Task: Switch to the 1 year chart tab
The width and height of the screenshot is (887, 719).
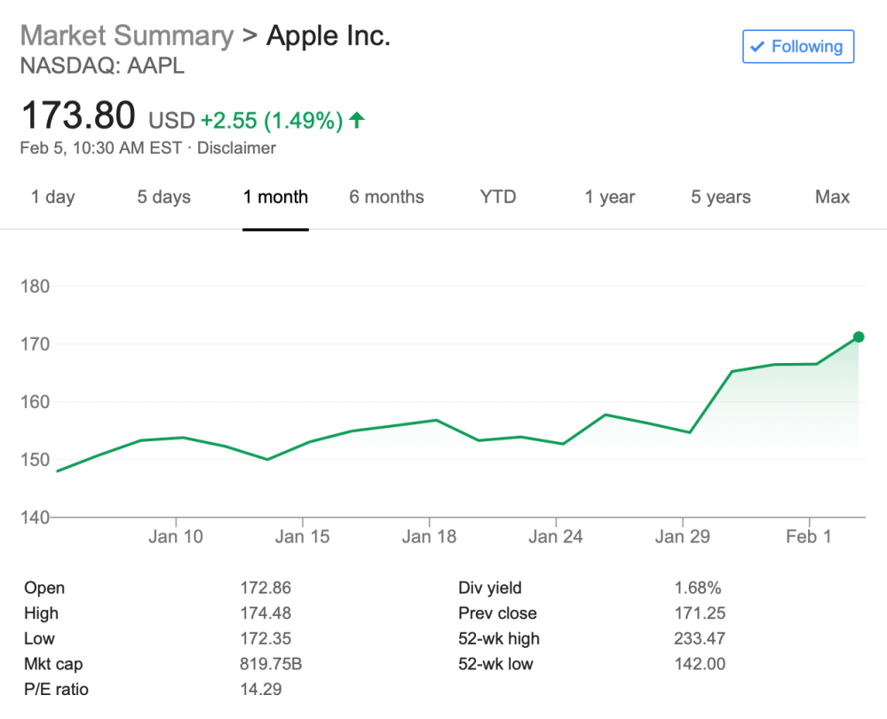Action: 609,197
